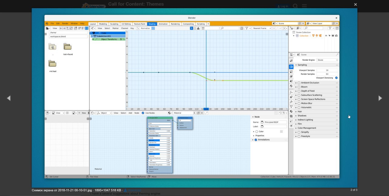The height and width of the screenshot is (196, 389).
Task: Toggle the Annotations checkbox in Node panel
Action: (x=256, y=140)
